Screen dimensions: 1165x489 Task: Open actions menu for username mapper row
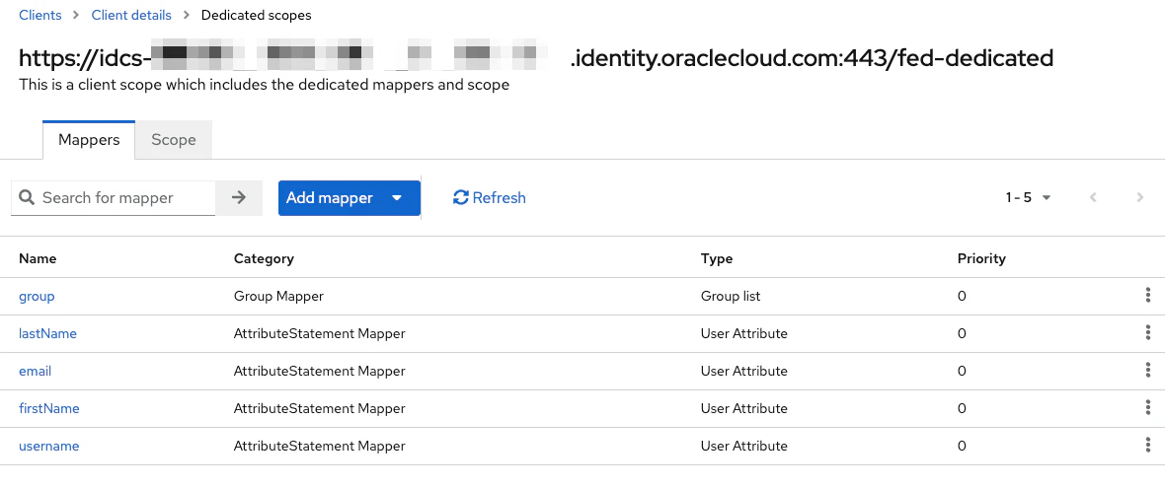click(x=1148, y=446)
